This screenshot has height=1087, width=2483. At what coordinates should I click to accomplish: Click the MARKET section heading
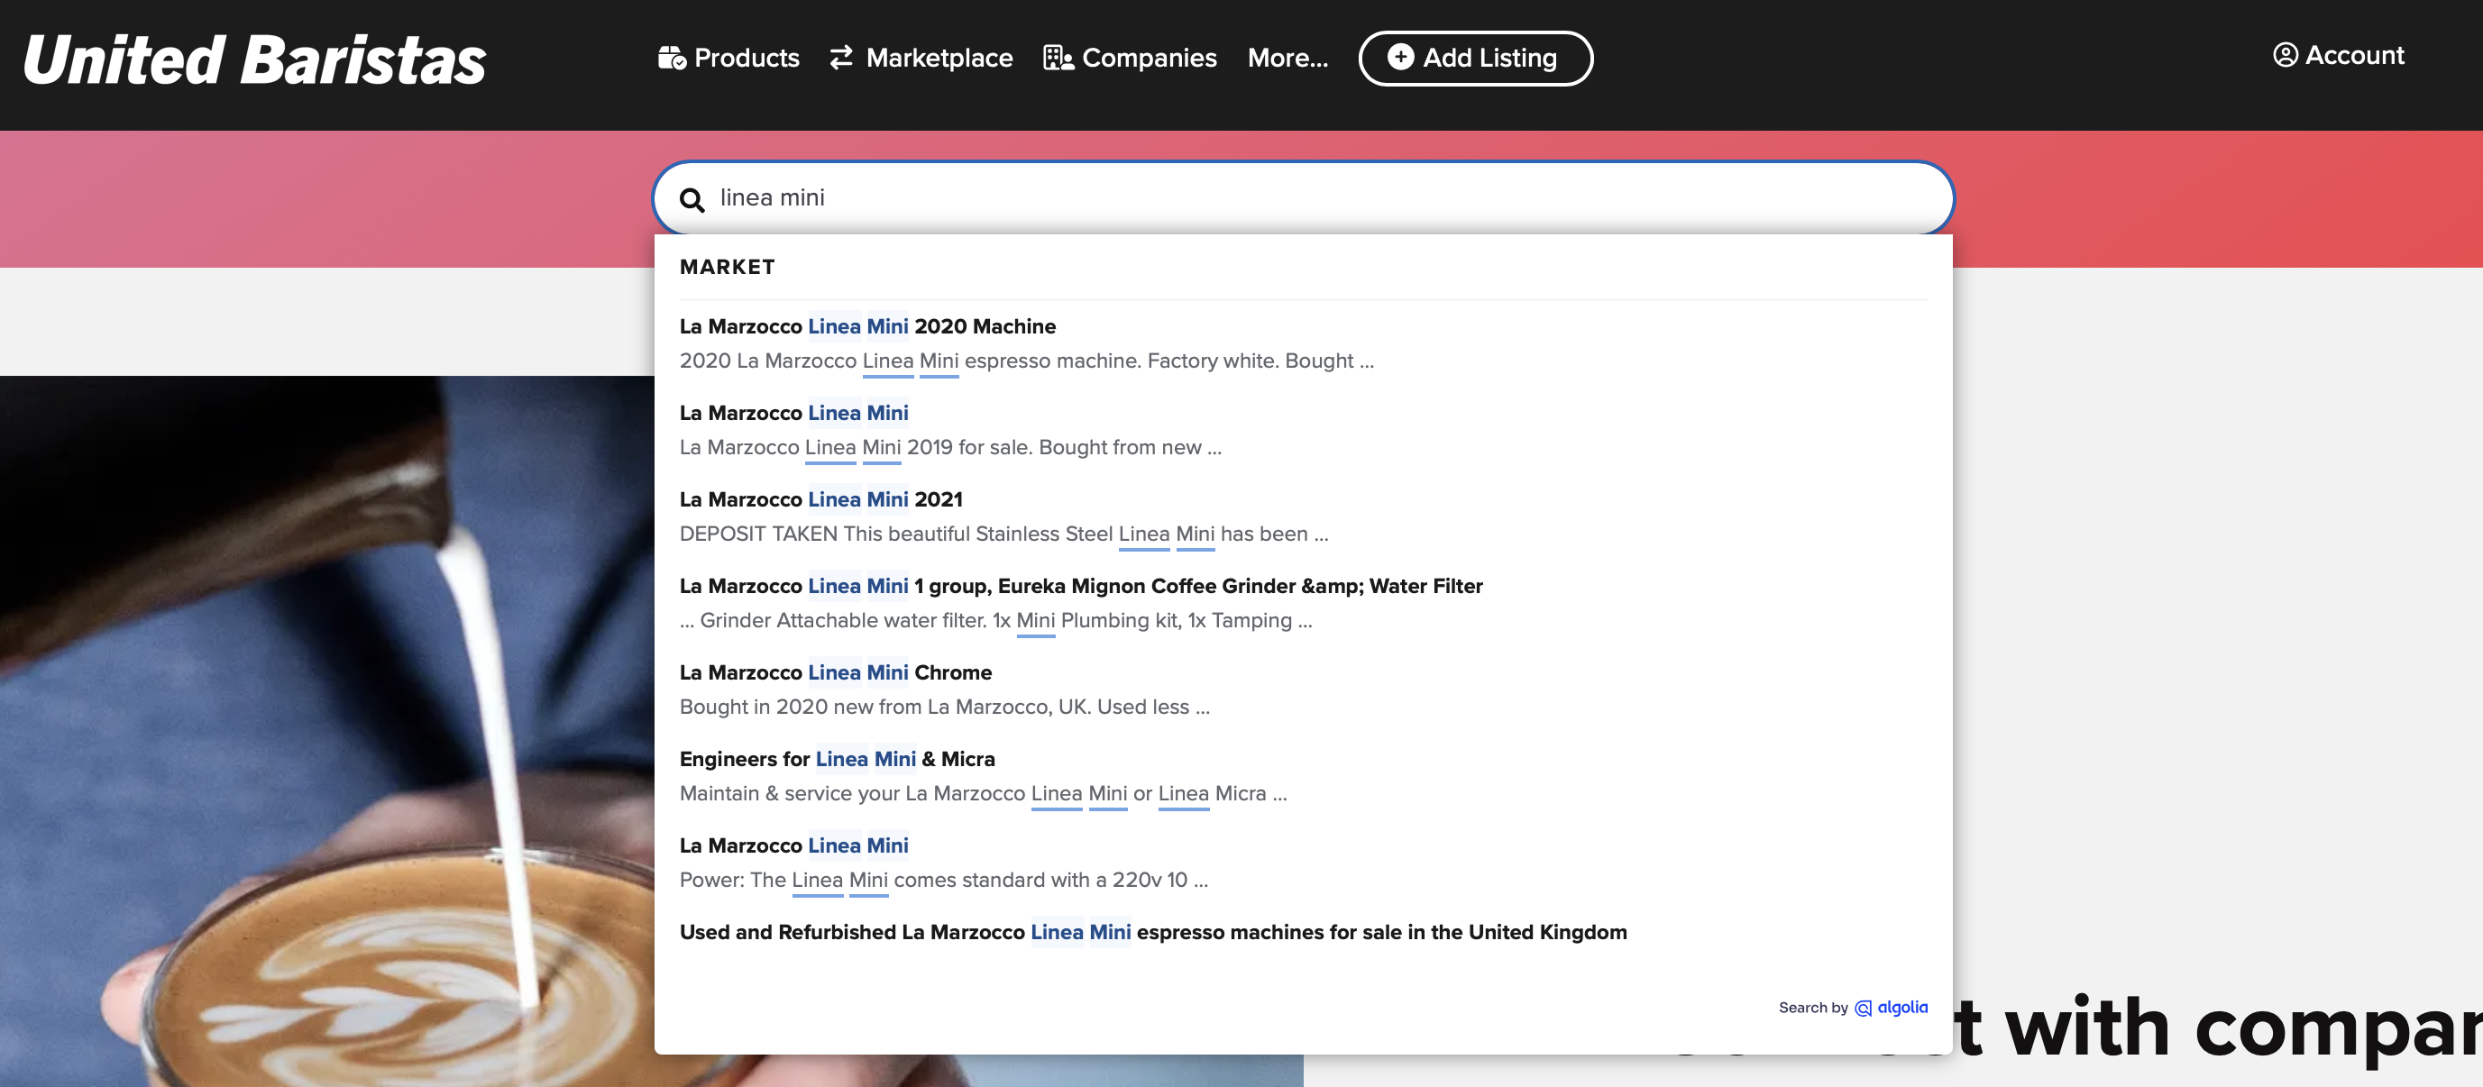click(x=727, y=267)
